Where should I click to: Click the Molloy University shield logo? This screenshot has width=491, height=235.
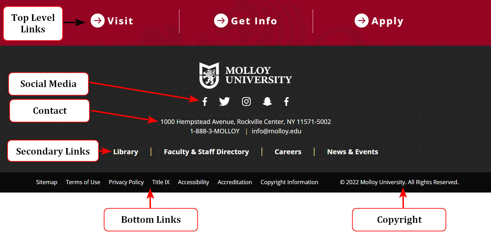[x=209, y=75]
